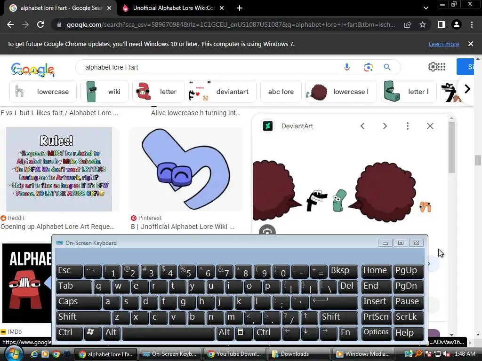Click the Options key on On-Screen Keyboard
482x361 pixels.
[377, 333]
